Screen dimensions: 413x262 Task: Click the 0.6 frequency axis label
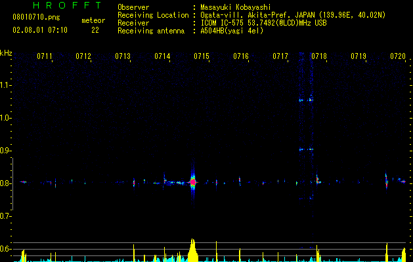pyautogui.click(x=5, y=249)
